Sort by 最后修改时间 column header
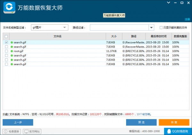192x135 pixels. [x=158, y=37]
